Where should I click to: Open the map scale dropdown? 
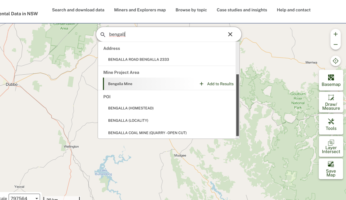[24, 198]
